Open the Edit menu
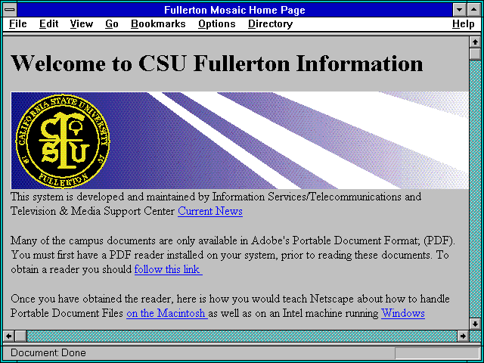 tap(48, 24)
